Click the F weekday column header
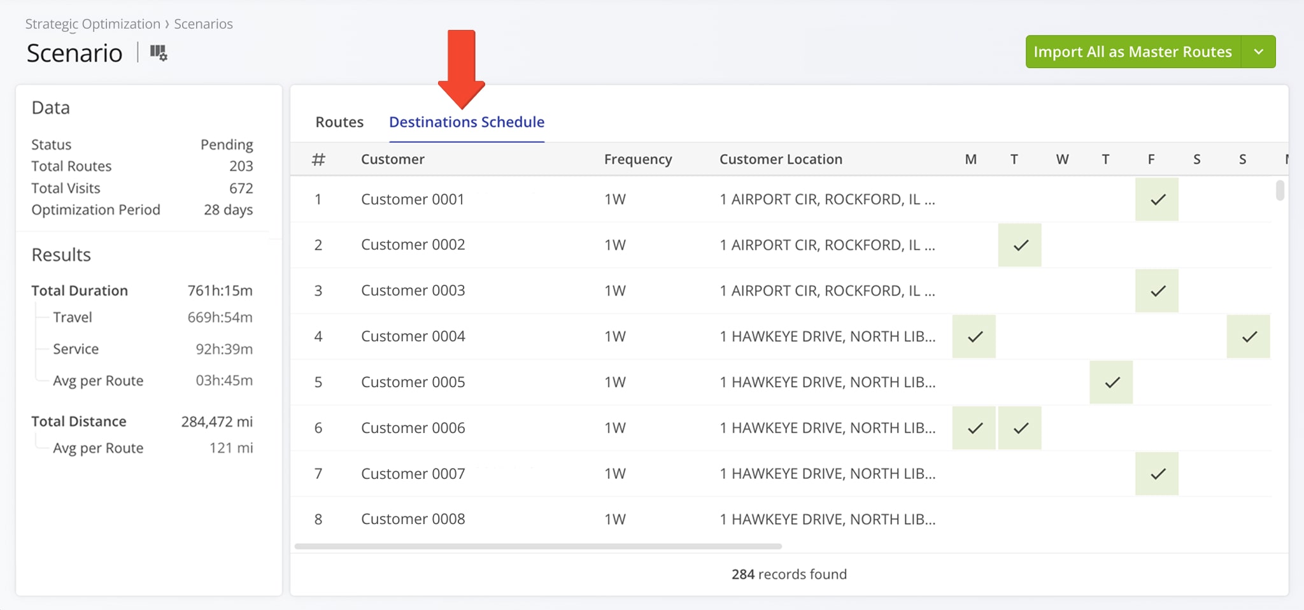 (x=1151, y=159)
